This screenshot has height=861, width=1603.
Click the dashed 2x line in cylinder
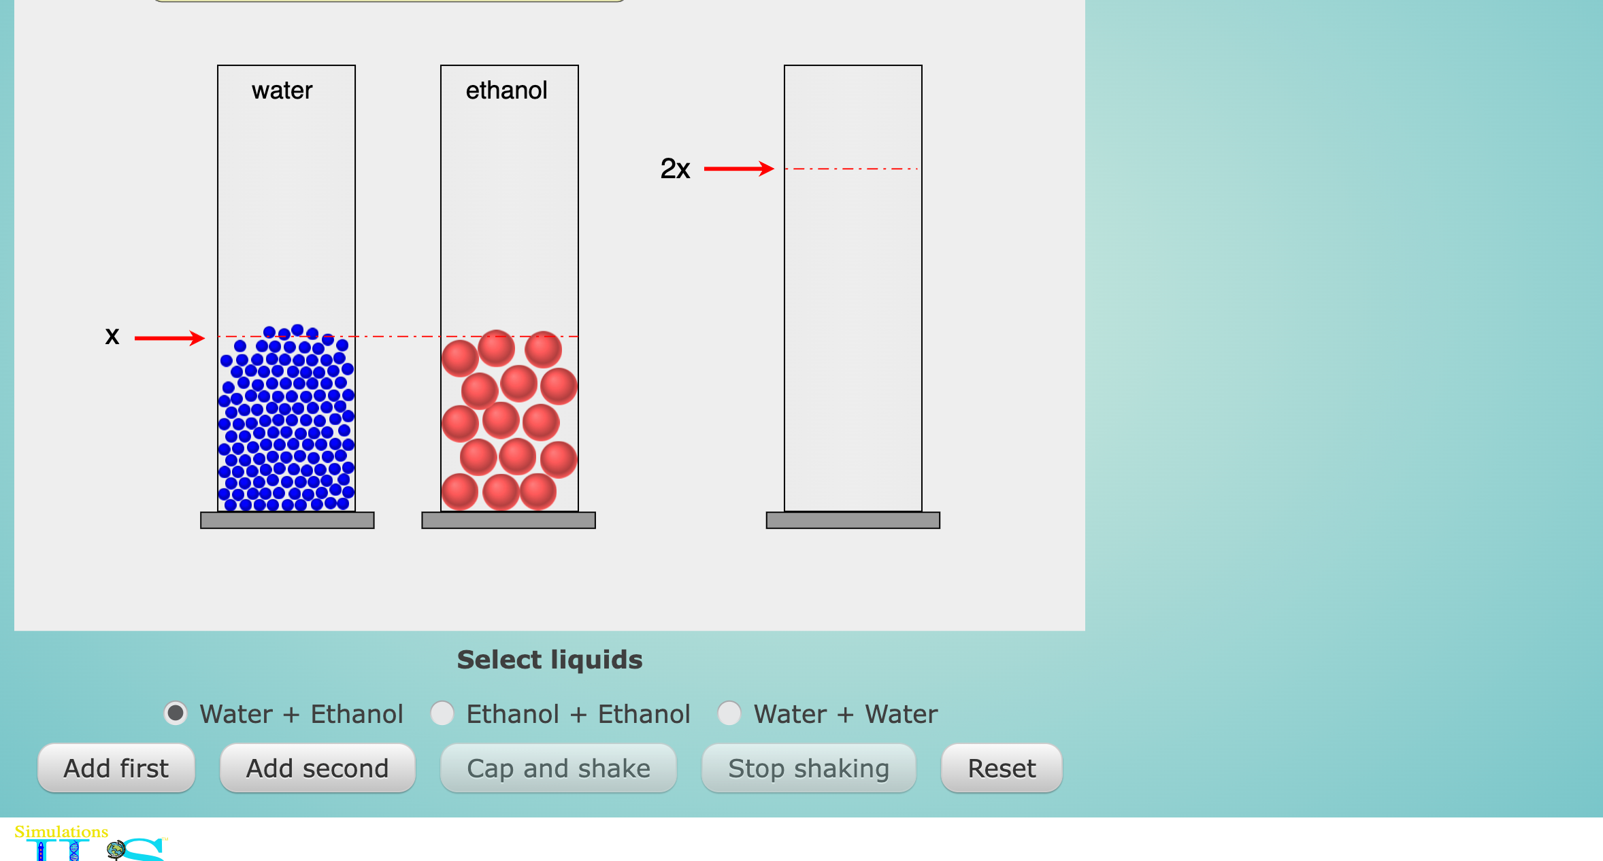tap(852, 169)
